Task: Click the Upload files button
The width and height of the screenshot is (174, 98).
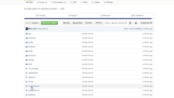Action: click(77, 23)
